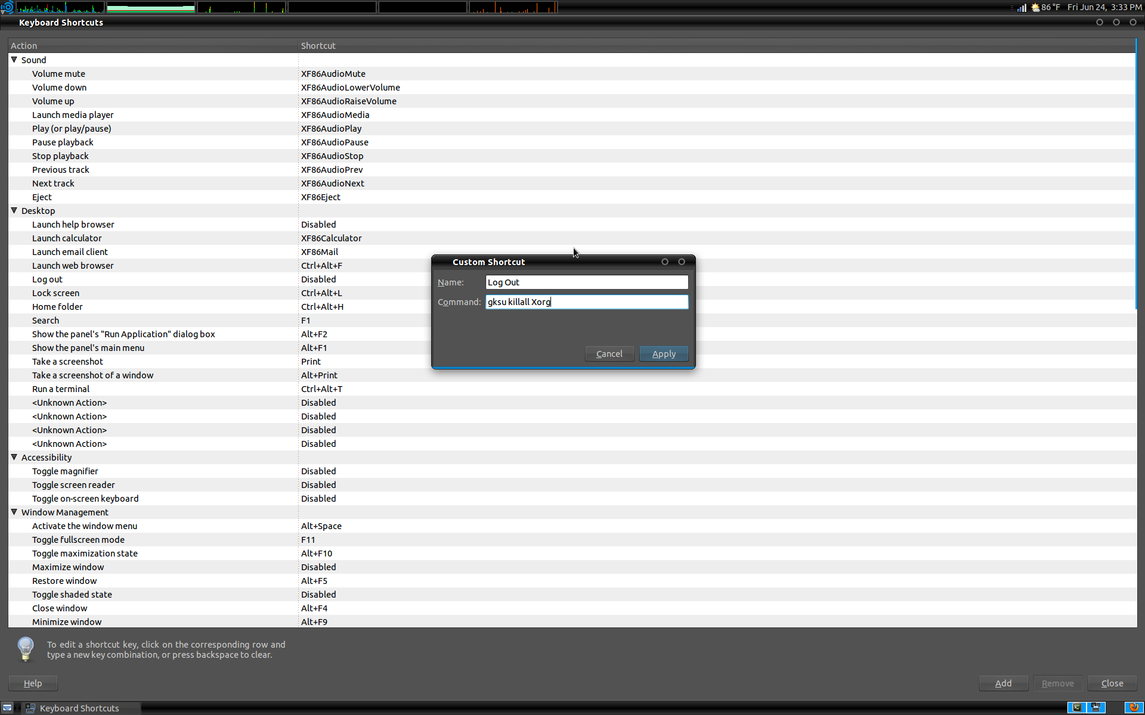
Task: Click the Remove shortcut button
Action: (x=1057, y=683)
